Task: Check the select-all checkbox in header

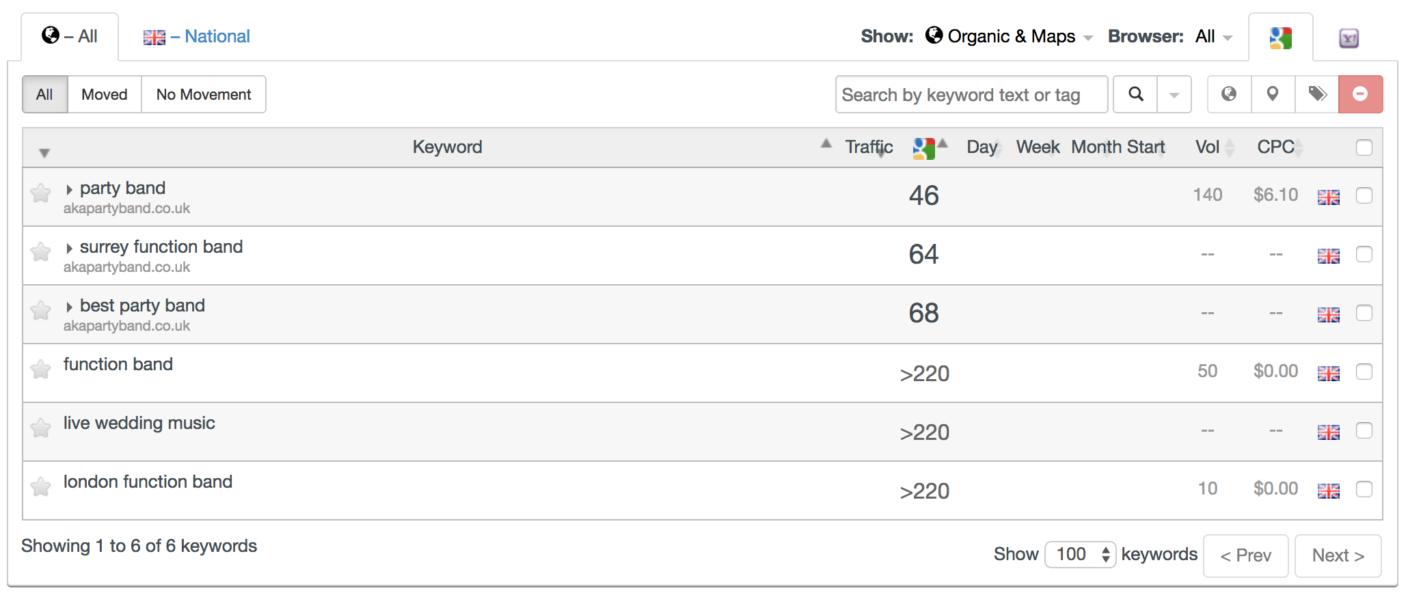Action: click(1364, 148)
